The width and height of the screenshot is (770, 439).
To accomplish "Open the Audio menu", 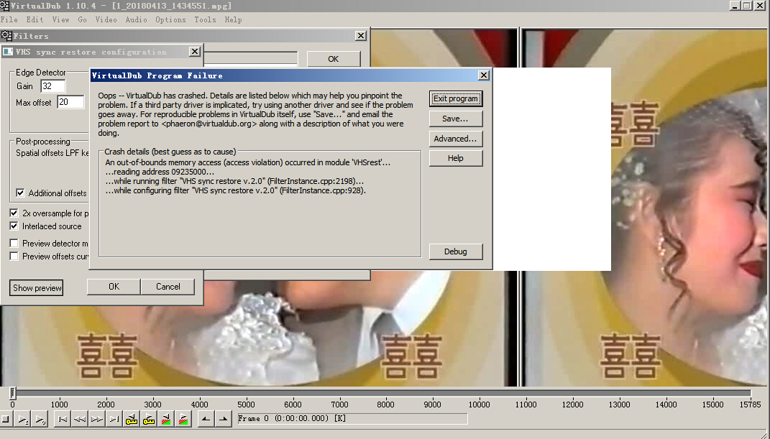I will tap(136, 19).
